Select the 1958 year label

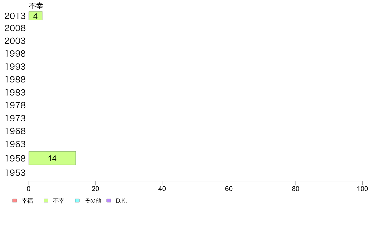coord(15,159)
